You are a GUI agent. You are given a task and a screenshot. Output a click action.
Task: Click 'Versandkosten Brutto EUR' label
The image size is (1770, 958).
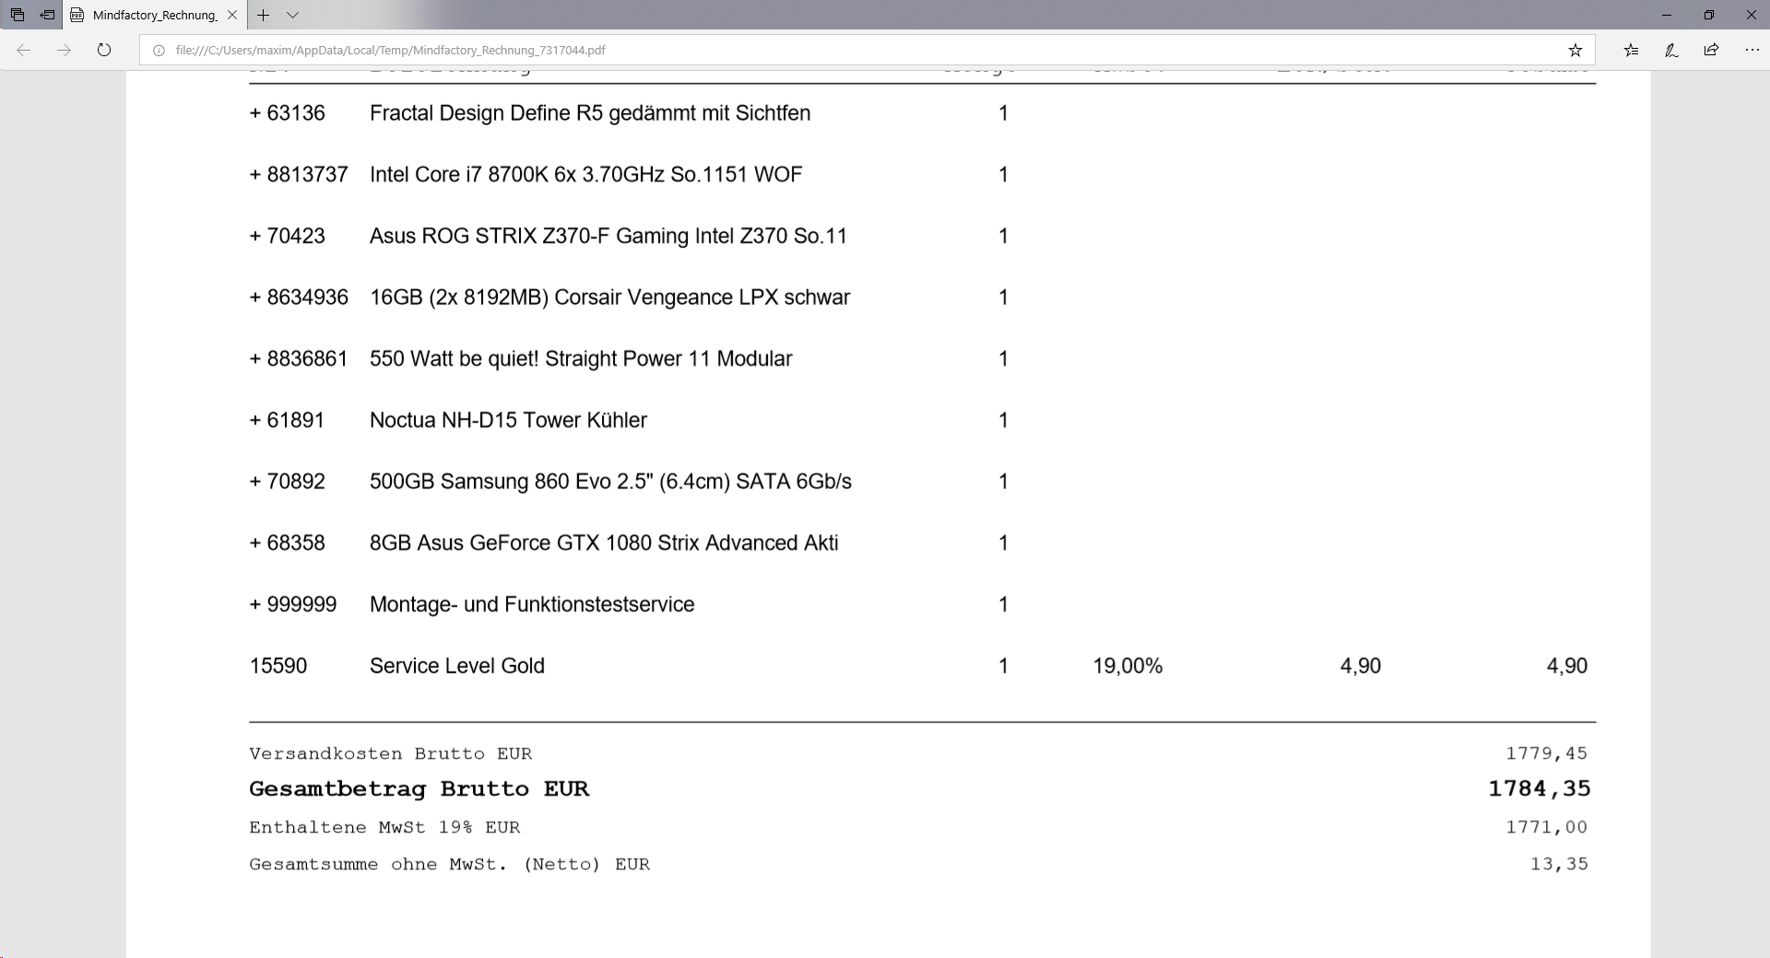(x=391, y=754)
